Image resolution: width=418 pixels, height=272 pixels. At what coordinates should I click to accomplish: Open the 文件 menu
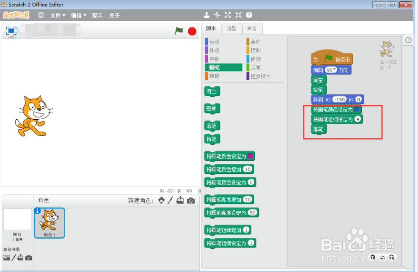point(58,16)
